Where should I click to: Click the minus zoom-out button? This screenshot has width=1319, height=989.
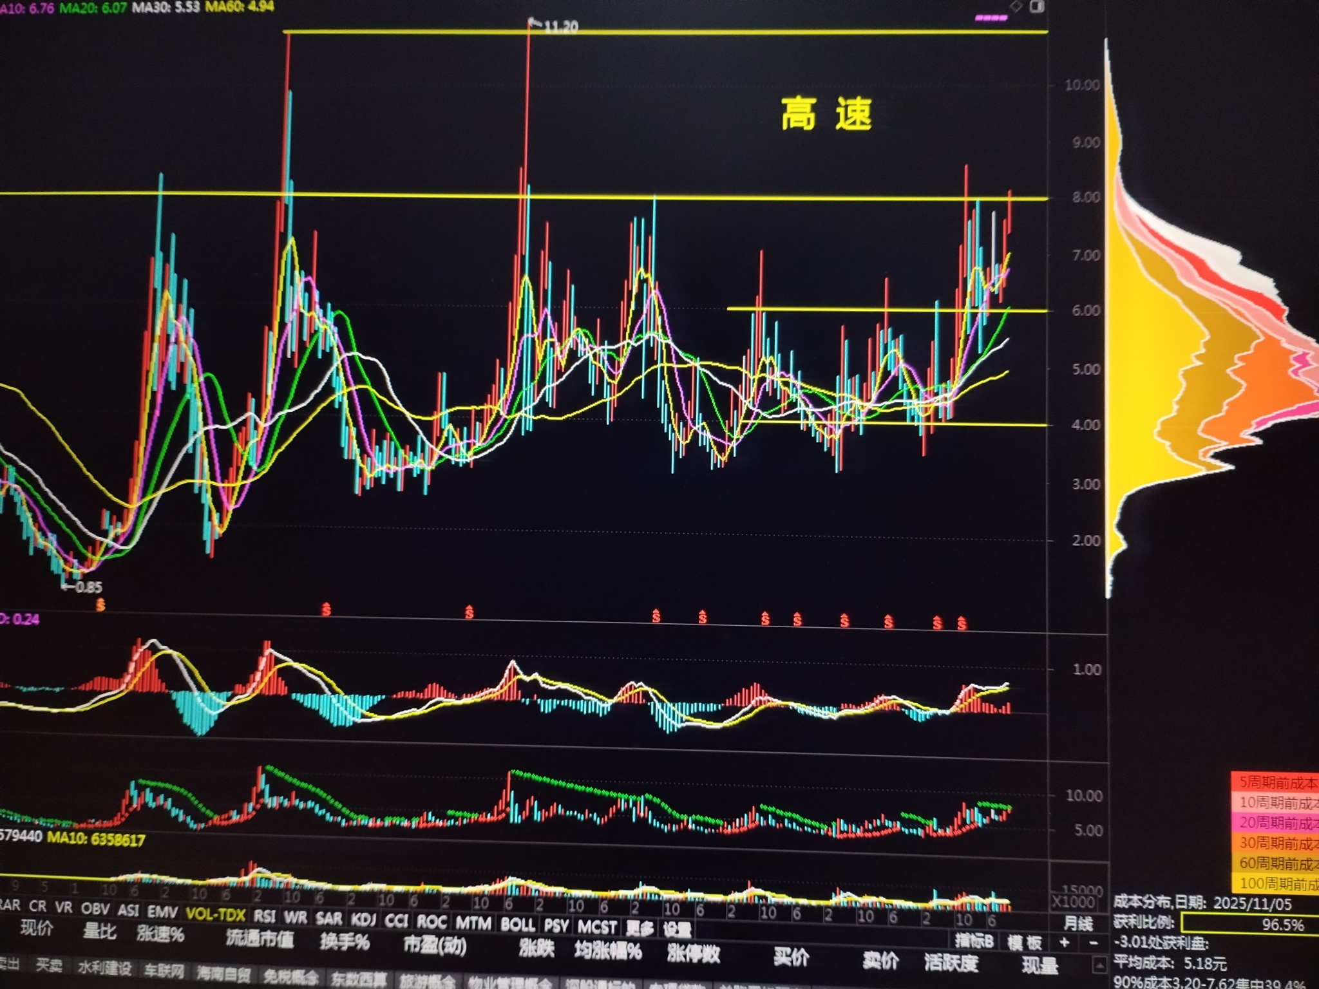coord(1093,943)
